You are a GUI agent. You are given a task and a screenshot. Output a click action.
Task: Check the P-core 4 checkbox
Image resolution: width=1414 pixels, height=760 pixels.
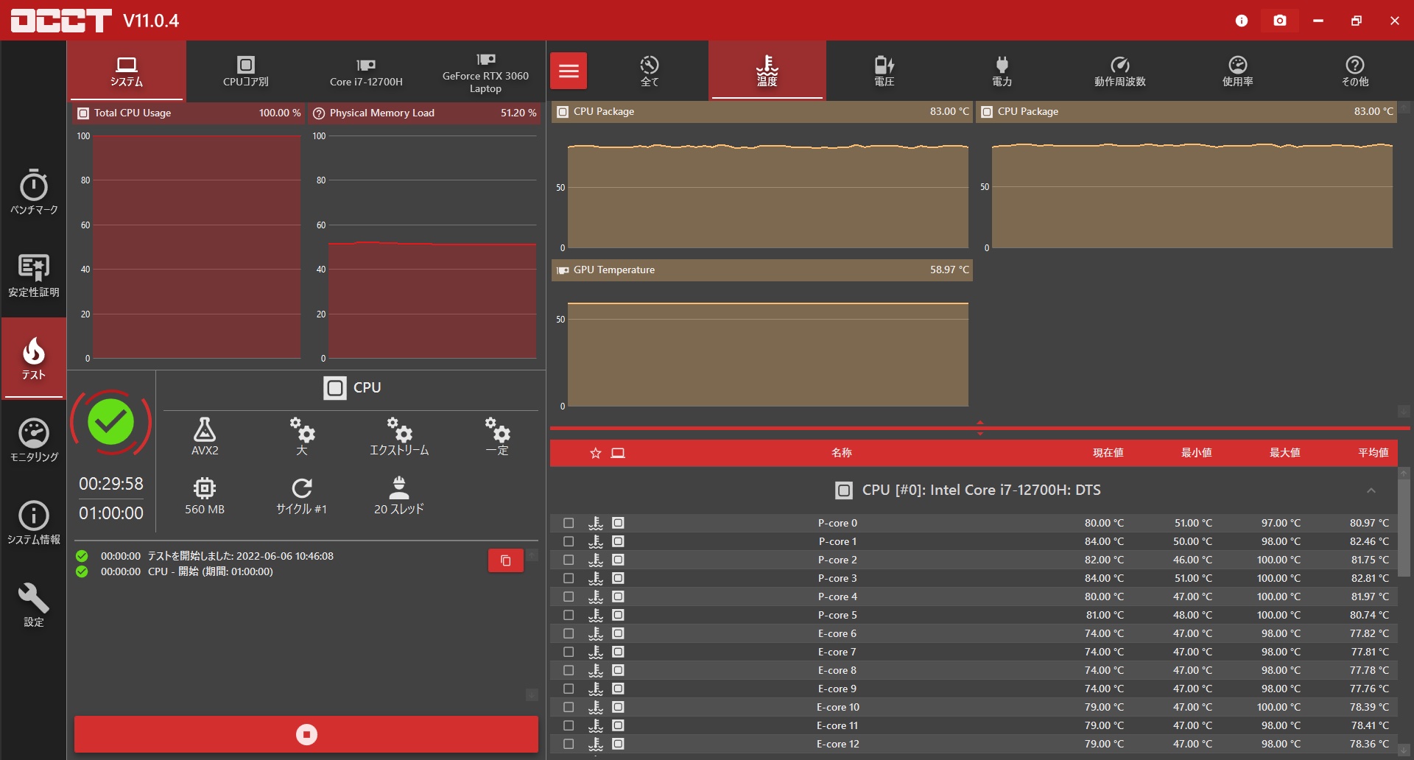(x=569, y=597)
